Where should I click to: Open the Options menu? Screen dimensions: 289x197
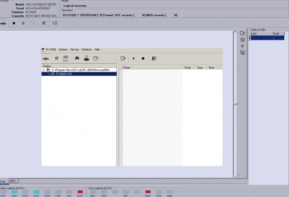pyautogui.click(x=63, y=49)
